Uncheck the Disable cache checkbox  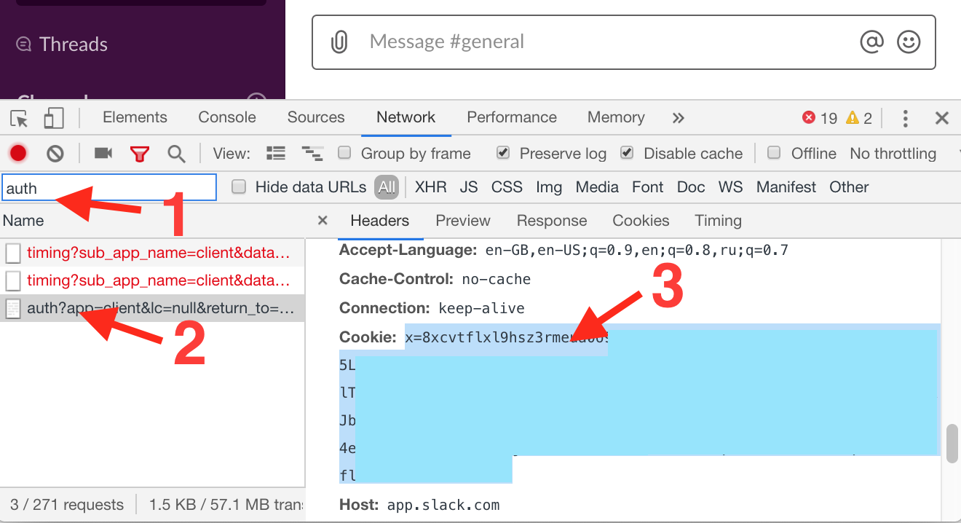pyautogui.click(x=627, y=153)
